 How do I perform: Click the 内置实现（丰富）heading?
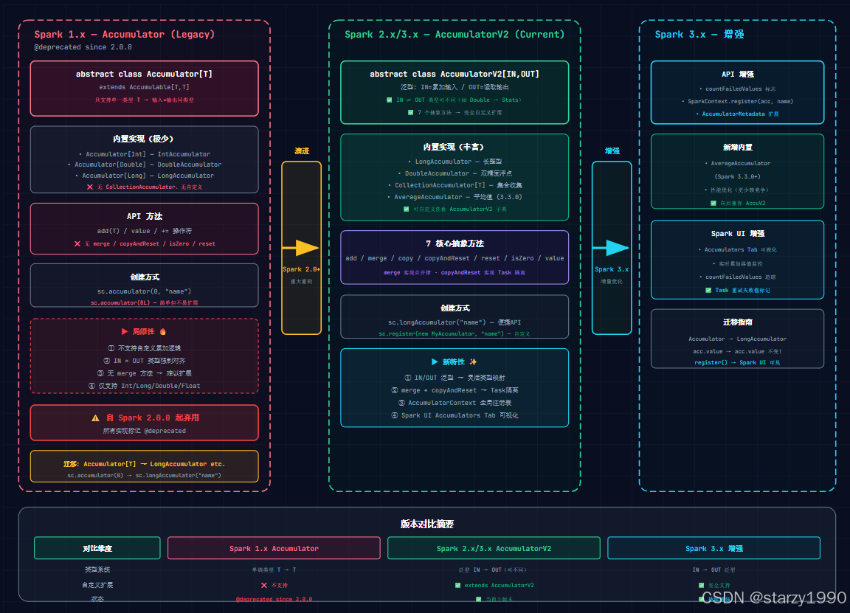point(453,147)
